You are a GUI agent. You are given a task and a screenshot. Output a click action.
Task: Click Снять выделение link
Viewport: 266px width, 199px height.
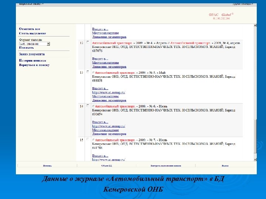pyautogui.click(x=33, y=33)
